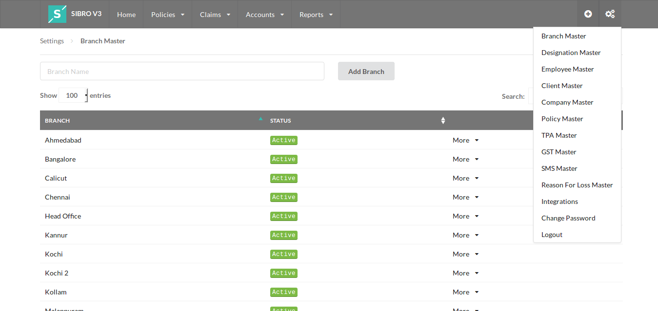Image resolution: width=658 pixels, height=311 pixels.
Task: Click Active badge in Calicut row
Action: (x=284, y=178)
